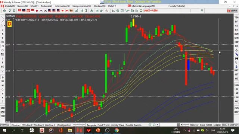Toggle the FAR option in left sidebar
Screen dimensions: 239x134
(x=3, y=116)
